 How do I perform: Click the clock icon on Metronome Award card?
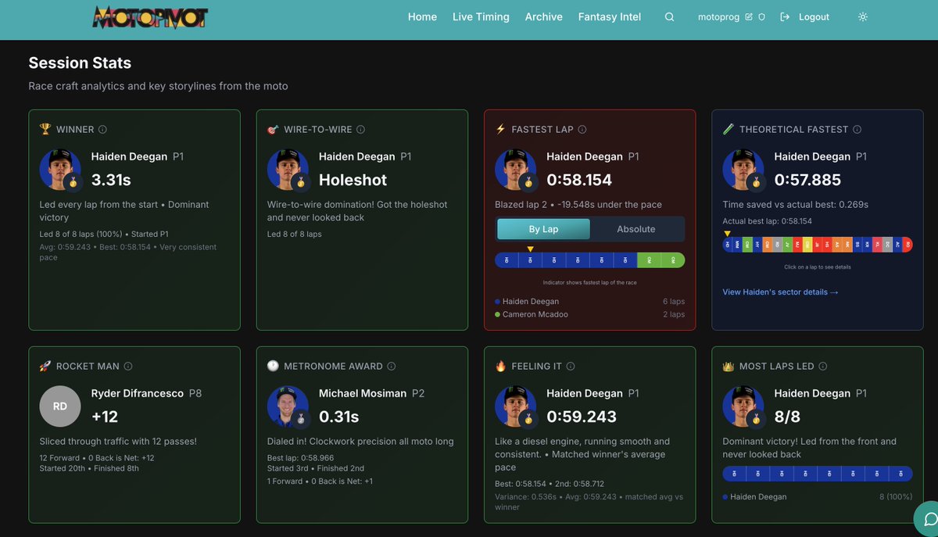coord(273,366)
